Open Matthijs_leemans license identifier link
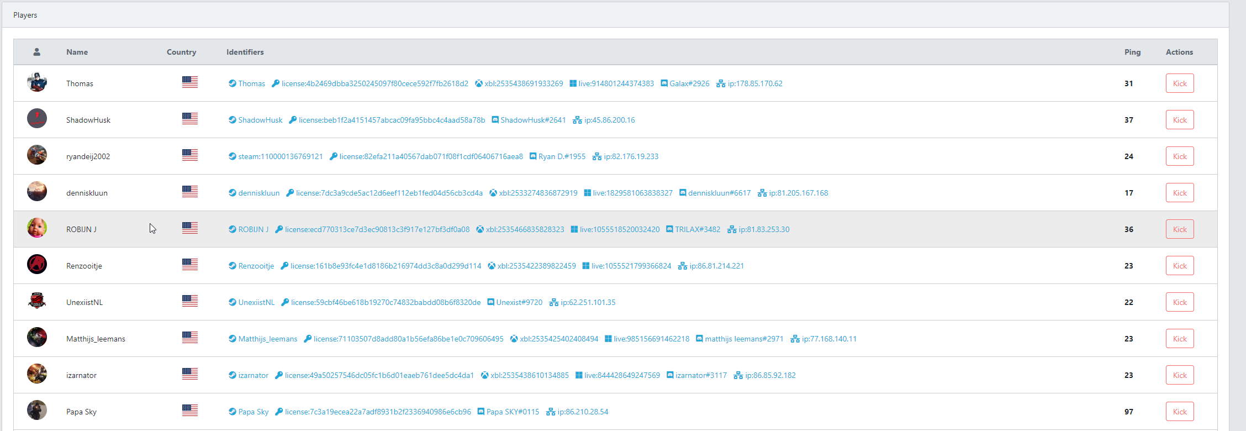 (x=408, y=339)
